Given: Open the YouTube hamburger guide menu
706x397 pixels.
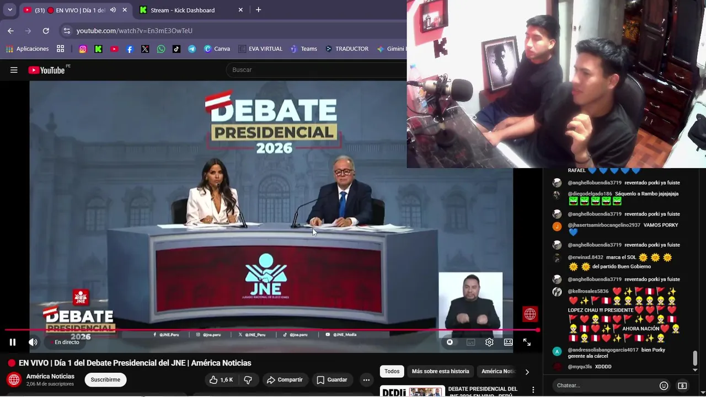Looking at the screenshot, I should (x=14, y=70).
